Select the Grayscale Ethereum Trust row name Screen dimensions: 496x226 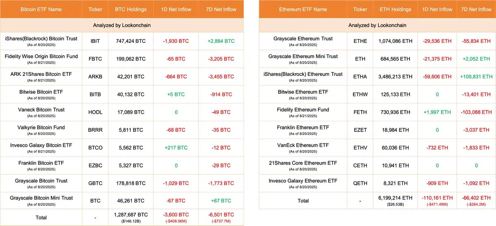point(303,39)
